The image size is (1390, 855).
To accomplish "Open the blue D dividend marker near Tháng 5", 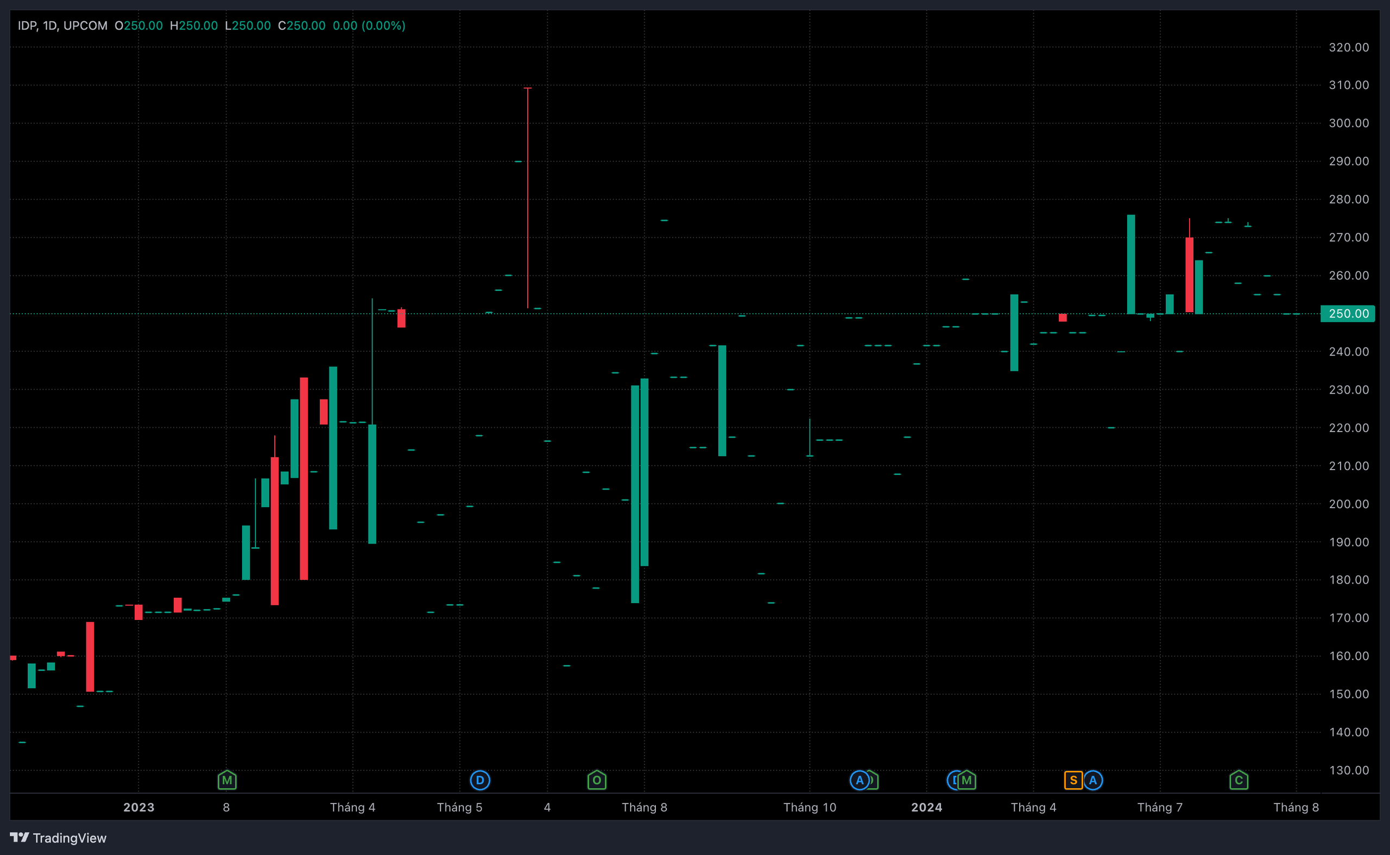I will pyautogui.click(x=479, y=781).
